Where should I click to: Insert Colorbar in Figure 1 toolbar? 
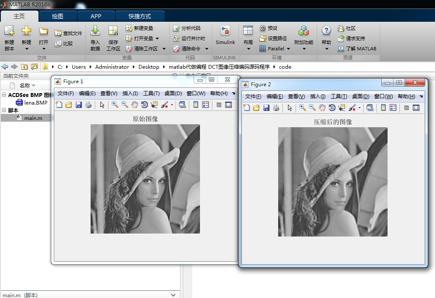point(196,105)
